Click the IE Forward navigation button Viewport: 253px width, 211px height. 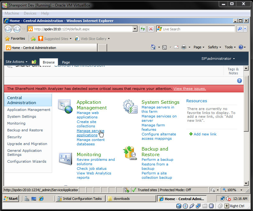tap(17, 29)
